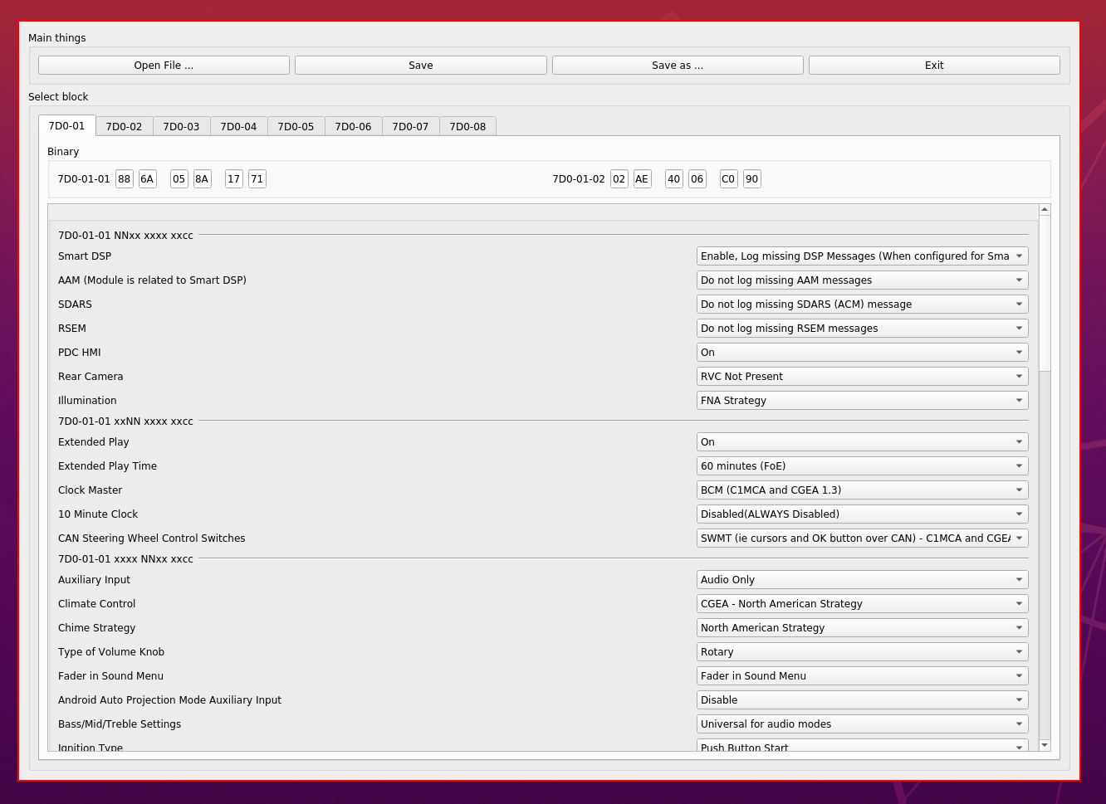Image resolution: width=1106 pixels, height=804 pixels.
Task: Click the 7D0-01-01 hex field 6A
Action: (148, 179)
